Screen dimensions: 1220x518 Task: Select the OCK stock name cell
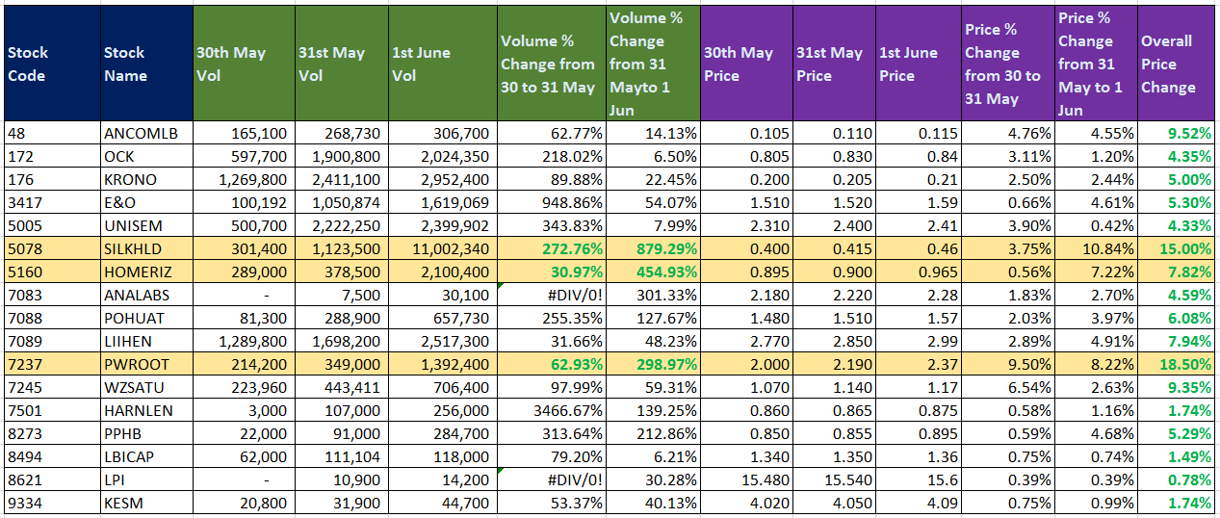pyautogui.click(x=146, y=156)
